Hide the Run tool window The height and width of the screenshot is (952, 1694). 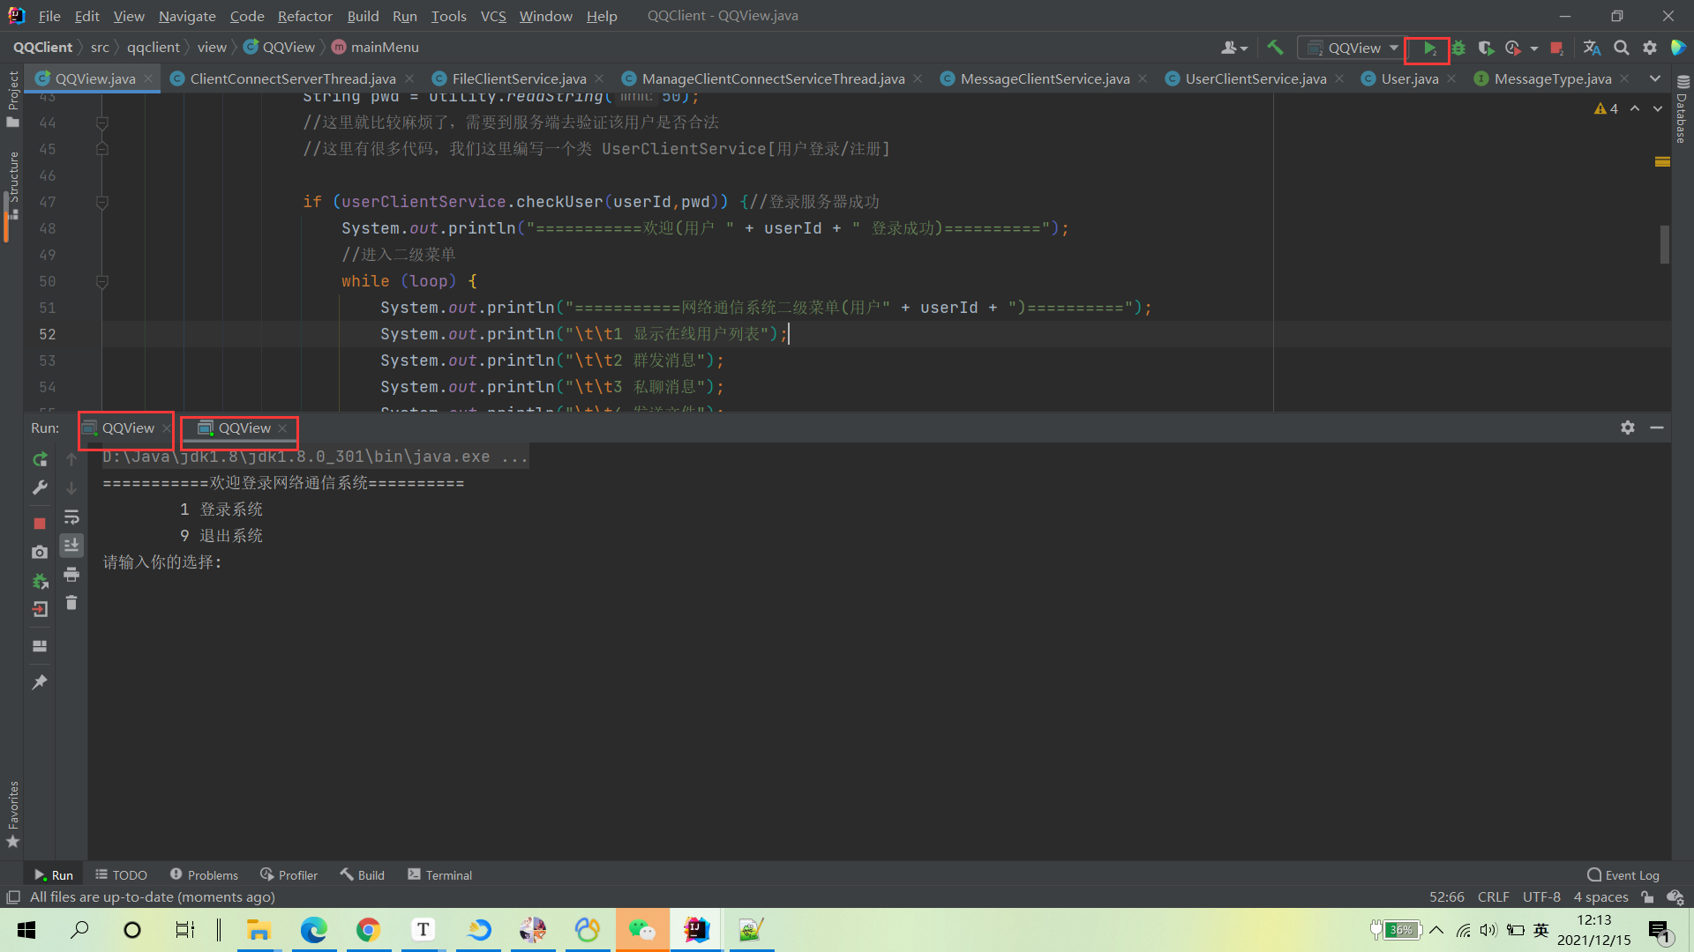[1657, 428]
